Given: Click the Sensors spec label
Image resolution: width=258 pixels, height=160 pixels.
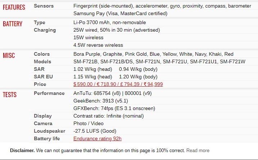Looking at the screenshot, I should (44, 6).
